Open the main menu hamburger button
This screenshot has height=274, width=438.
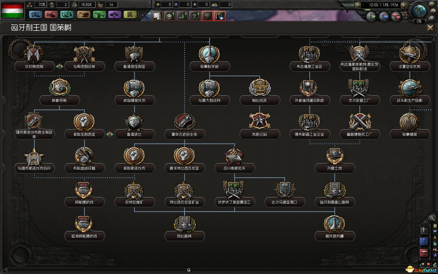(x=432, y=4)
